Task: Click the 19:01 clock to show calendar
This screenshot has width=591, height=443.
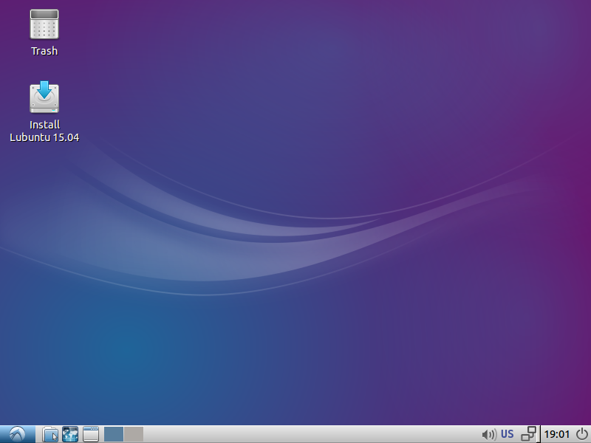Action: (557, 434)
